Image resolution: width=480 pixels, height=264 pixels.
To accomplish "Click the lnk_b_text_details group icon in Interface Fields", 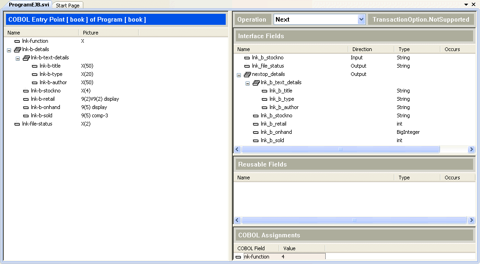I will [256, 83].
